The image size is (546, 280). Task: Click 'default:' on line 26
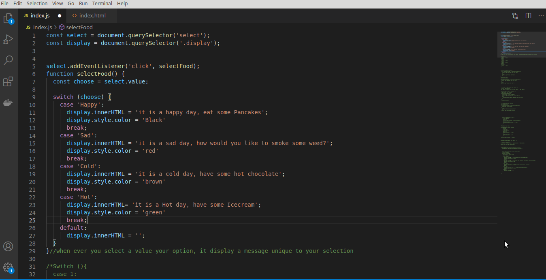click(73, 228)
